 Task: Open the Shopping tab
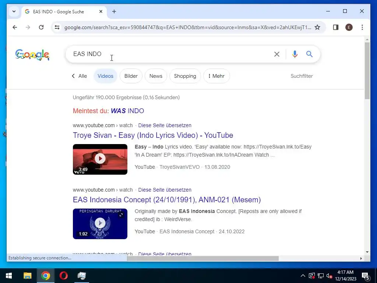click(185, 76)
